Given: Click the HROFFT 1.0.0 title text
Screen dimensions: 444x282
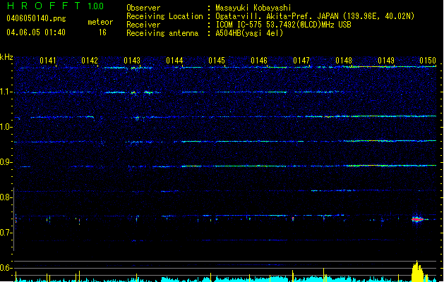Looking at the screenshot, I should click(55, 6).
